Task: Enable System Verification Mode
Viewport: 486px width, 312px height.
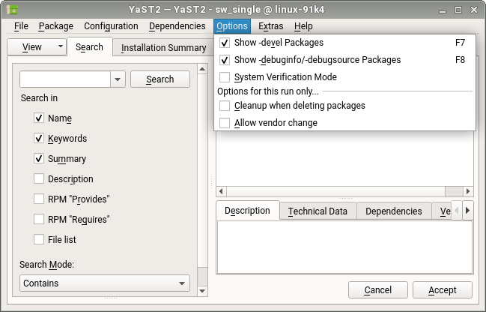Action: pos(225,77)
